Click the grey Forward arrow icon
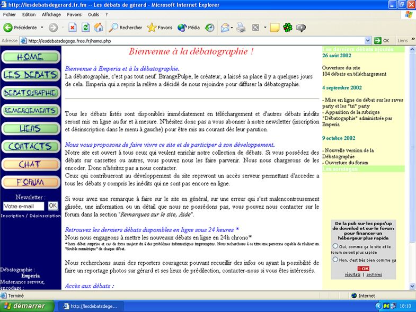The height and width of the screenshot is (312, 416). tap(53, 28)
